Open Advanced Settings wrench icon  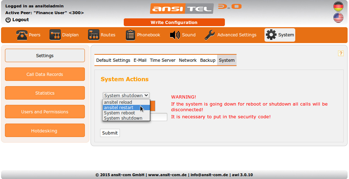[210, 35]
